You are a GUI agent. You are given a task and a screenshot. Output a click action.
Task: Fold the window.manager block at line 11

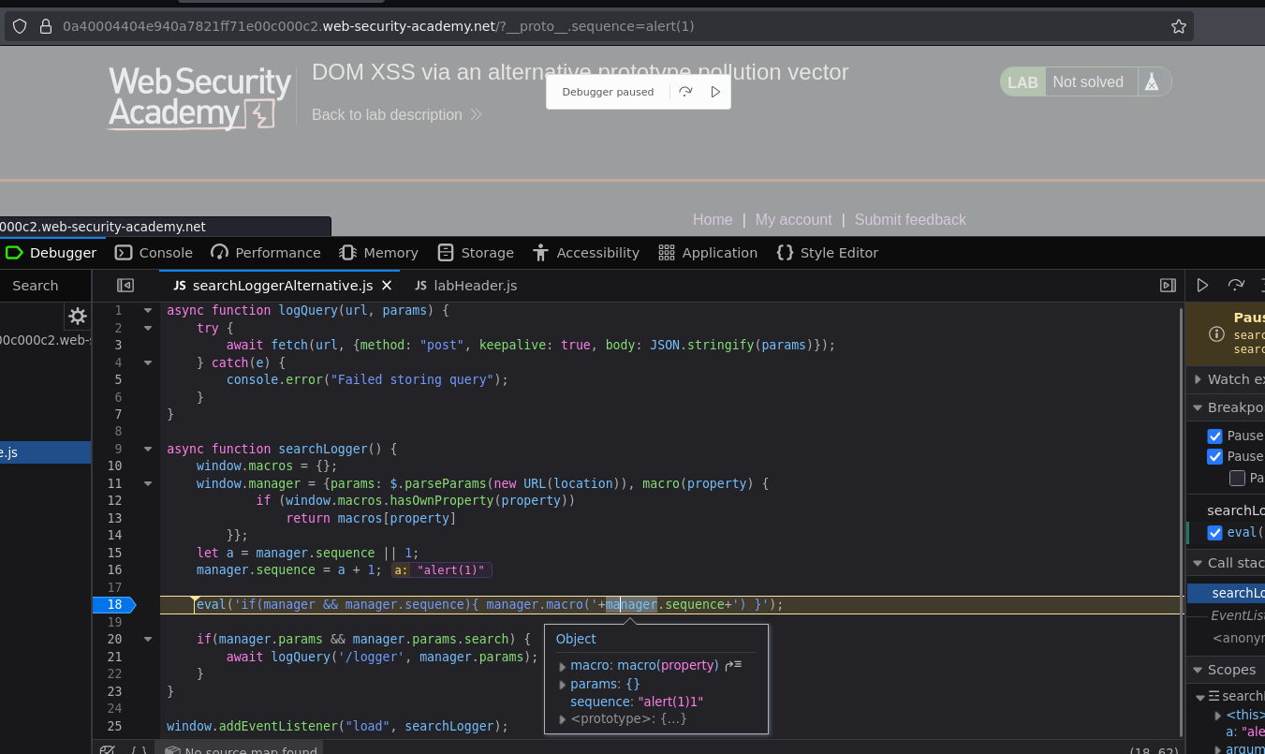(x=147, y=483)
